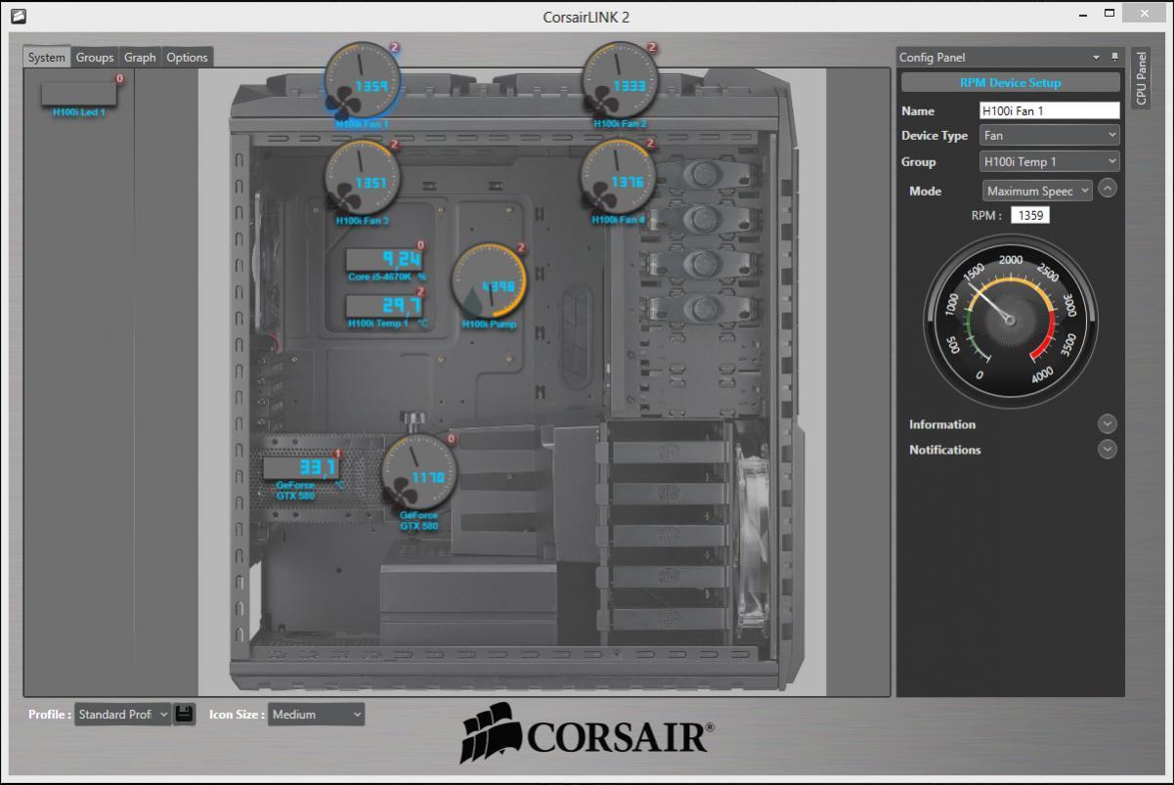This screenshot has width=1174, height=785.
Task: Open the Icon Size dropdown
Action: coord(317,715)
